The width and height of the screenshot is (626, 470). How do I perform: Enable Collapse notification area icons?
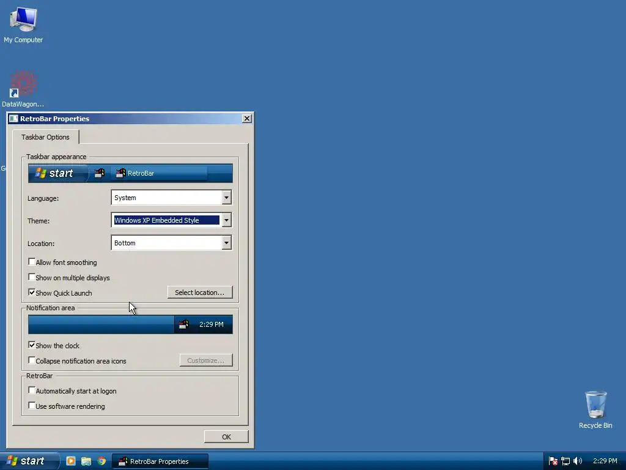click(32, 360)
